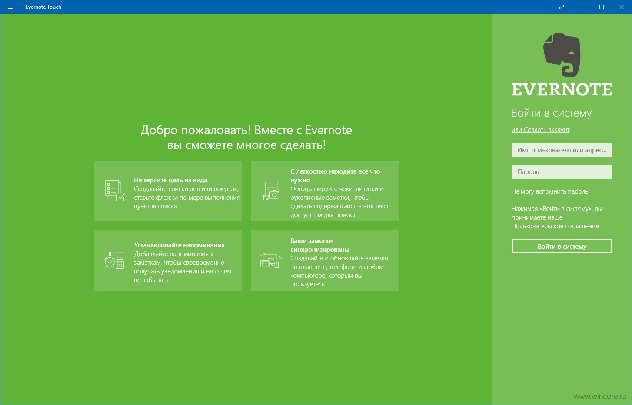Select the 'Ваши заметки синхронизированы' heading
This screenshot has width=632, height=405.
coord(320,245)
